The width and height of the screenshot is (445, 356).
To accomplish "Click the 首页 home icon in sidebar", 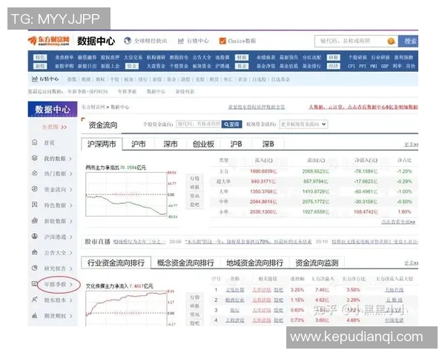I will [x=35, y=142].
